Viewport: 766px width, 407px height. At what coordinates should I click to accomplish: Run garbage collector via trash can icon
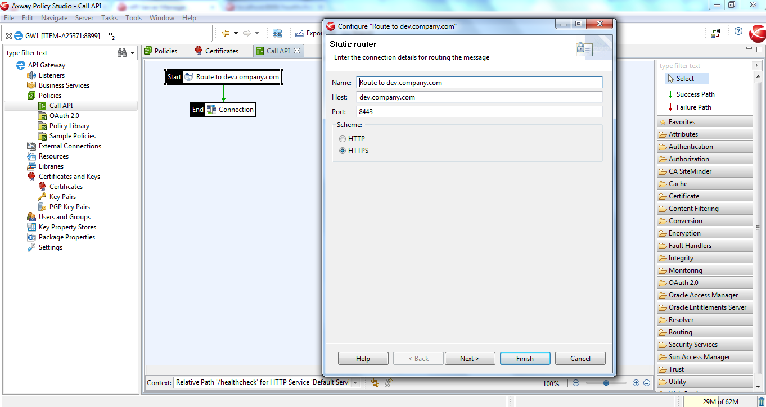761,402
